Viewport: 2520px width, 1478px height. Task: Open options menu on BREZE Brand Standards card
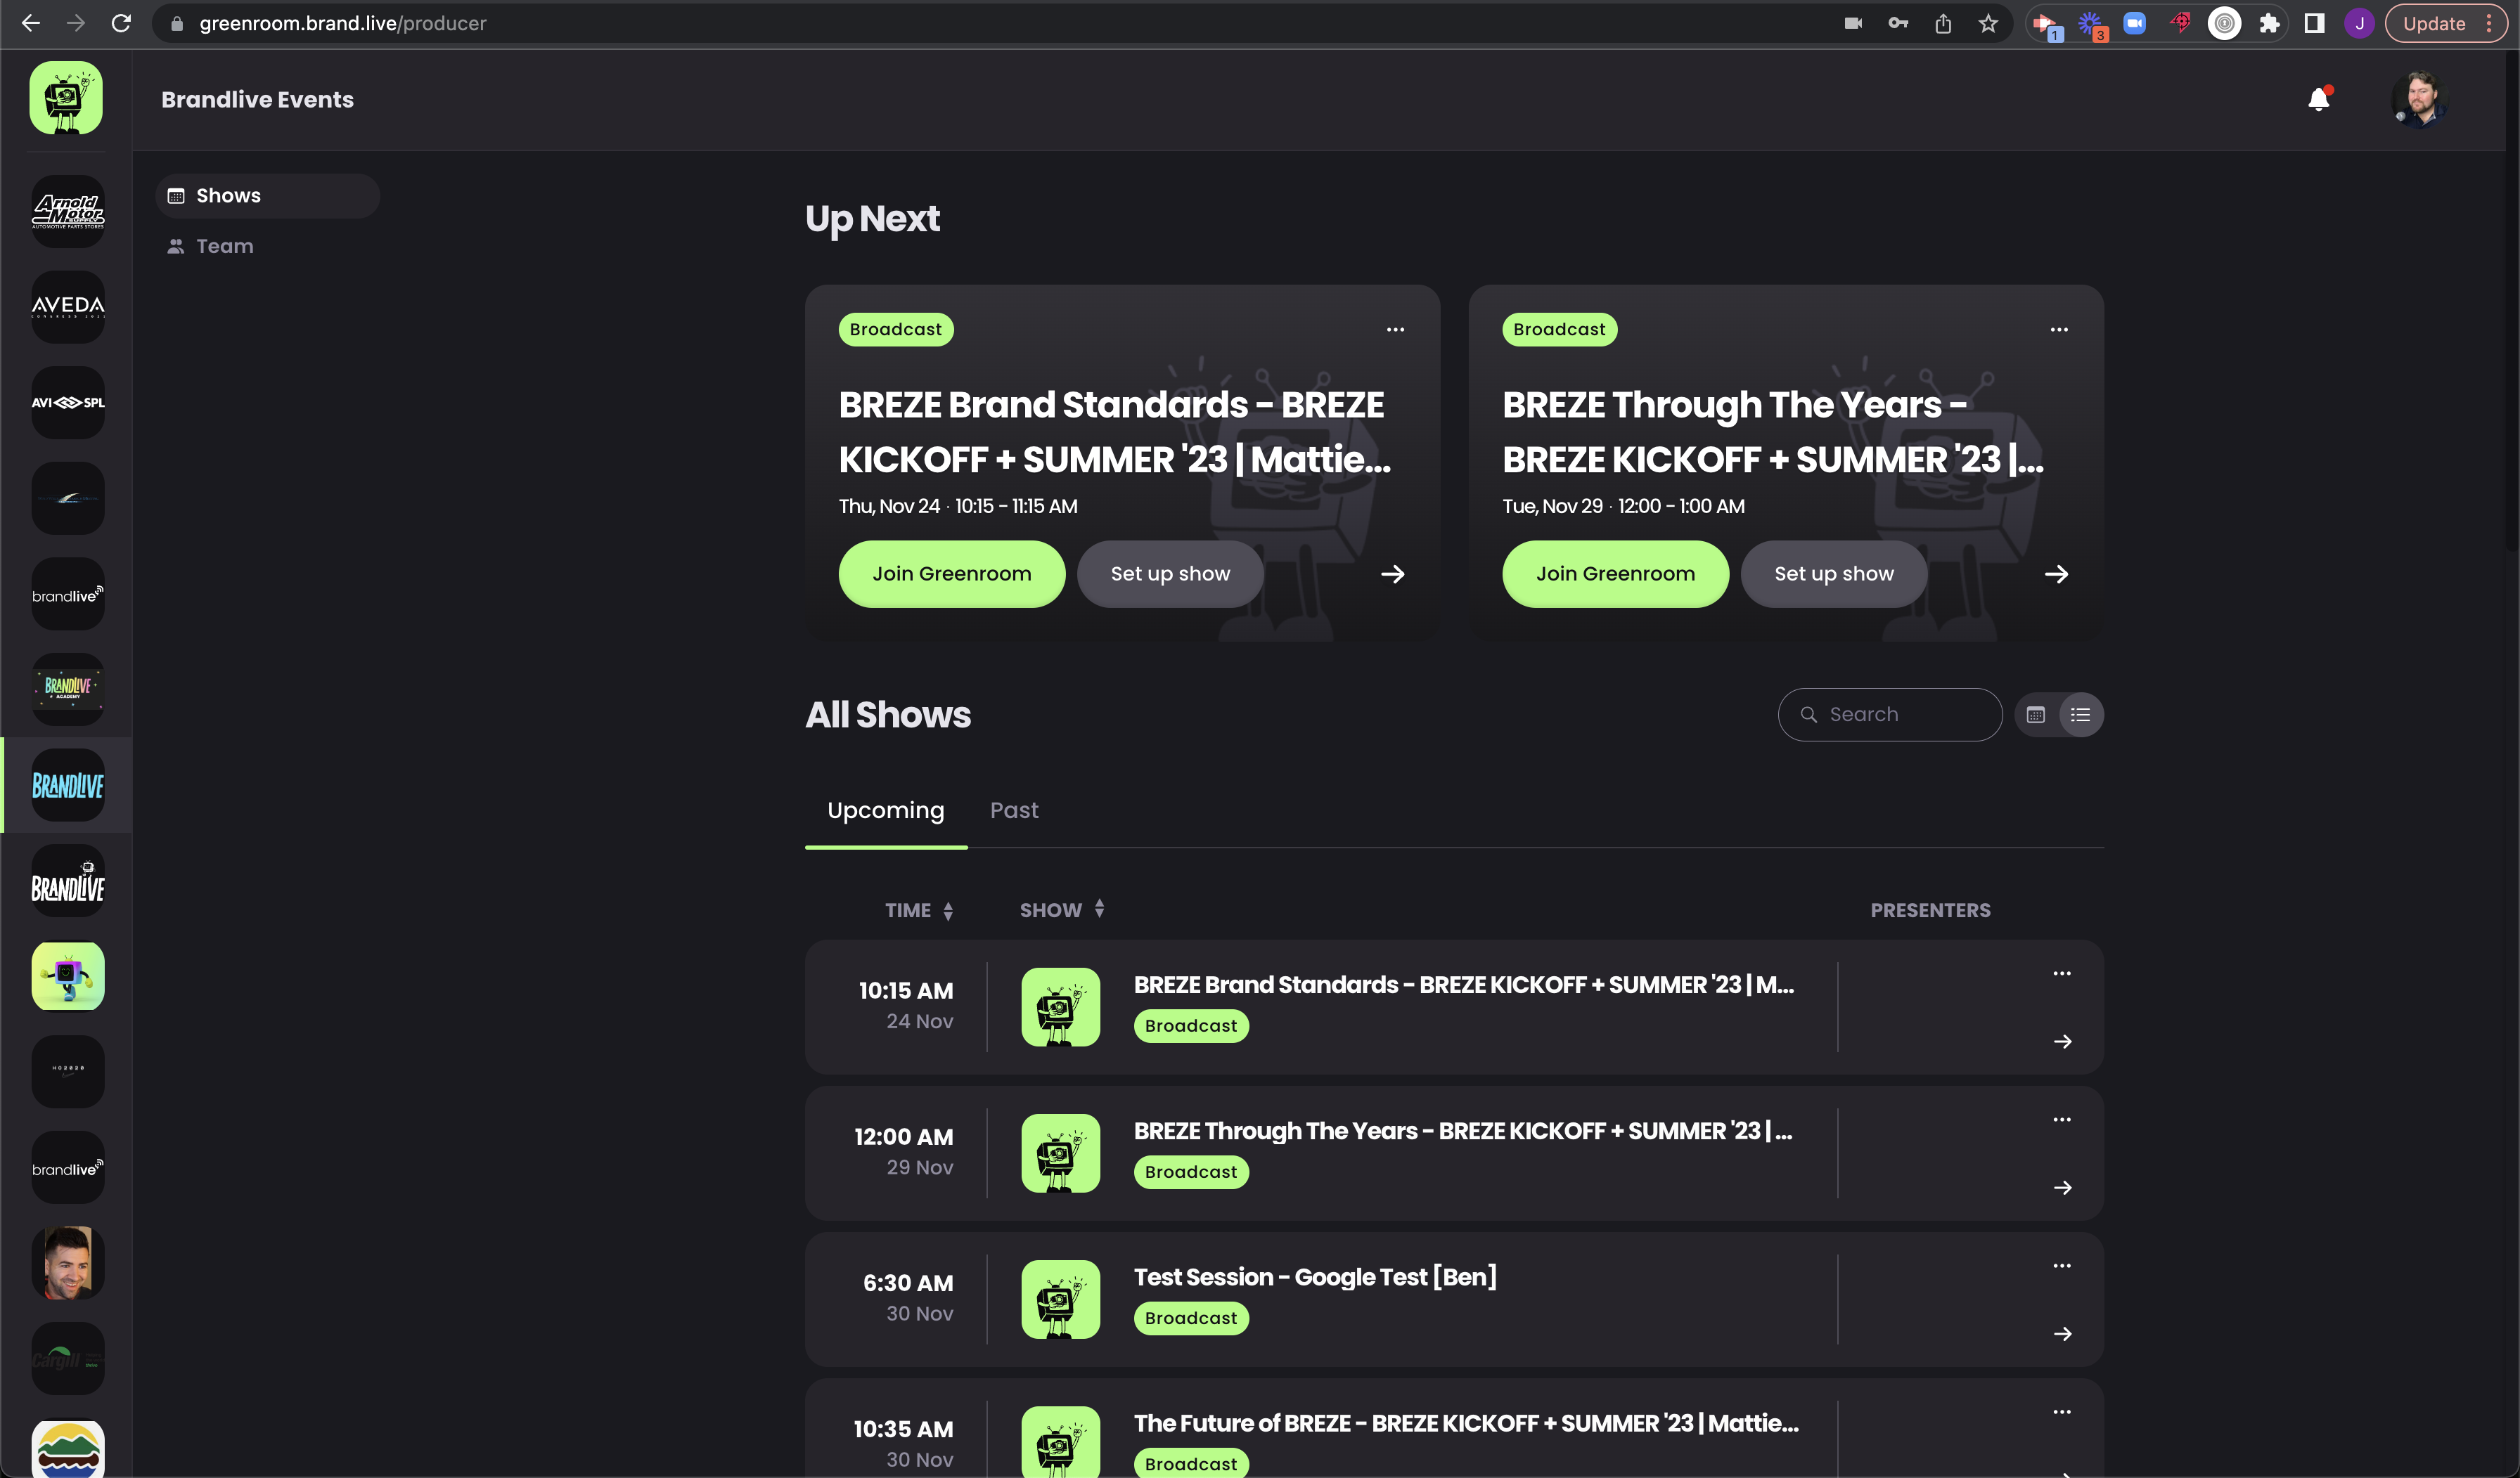(1395, 330)
